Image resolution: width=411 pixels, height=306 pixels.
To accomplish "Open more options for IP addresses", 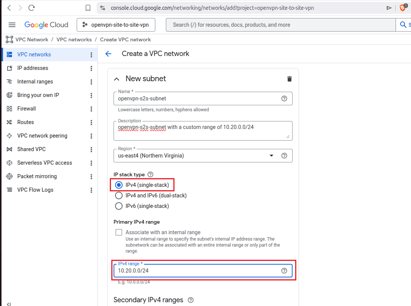I will (x=91, y=68).
